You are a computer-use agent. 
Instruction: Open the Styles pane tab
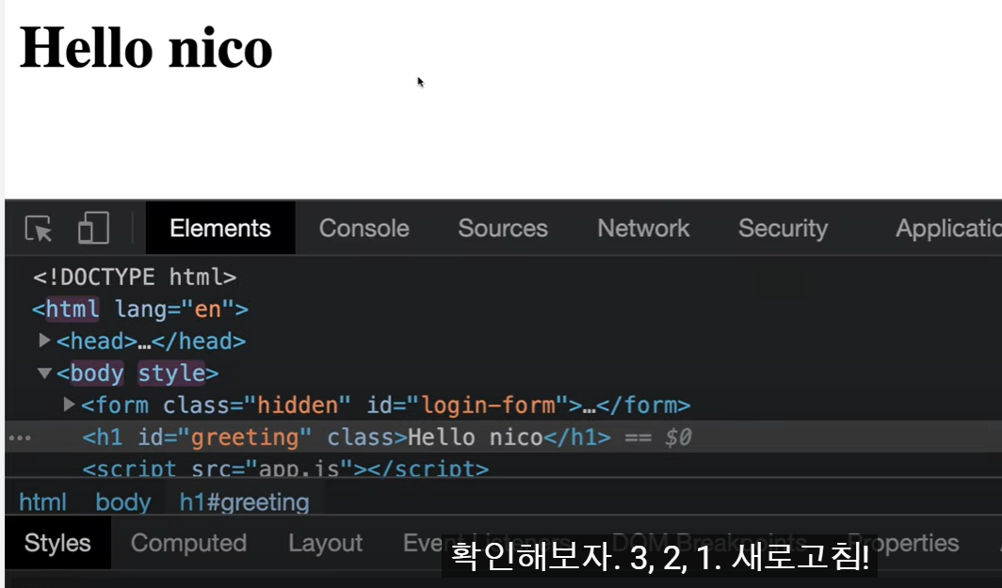tap(57, 543)
